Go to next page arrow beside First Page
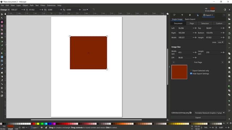This screenshot has height=130, width=232. click(x=222, y=62)
